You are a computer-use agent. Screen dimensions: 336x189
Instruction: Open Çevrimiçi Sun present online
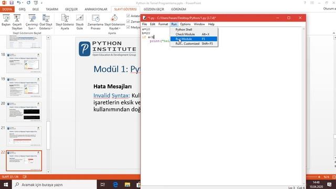point(31,22)
